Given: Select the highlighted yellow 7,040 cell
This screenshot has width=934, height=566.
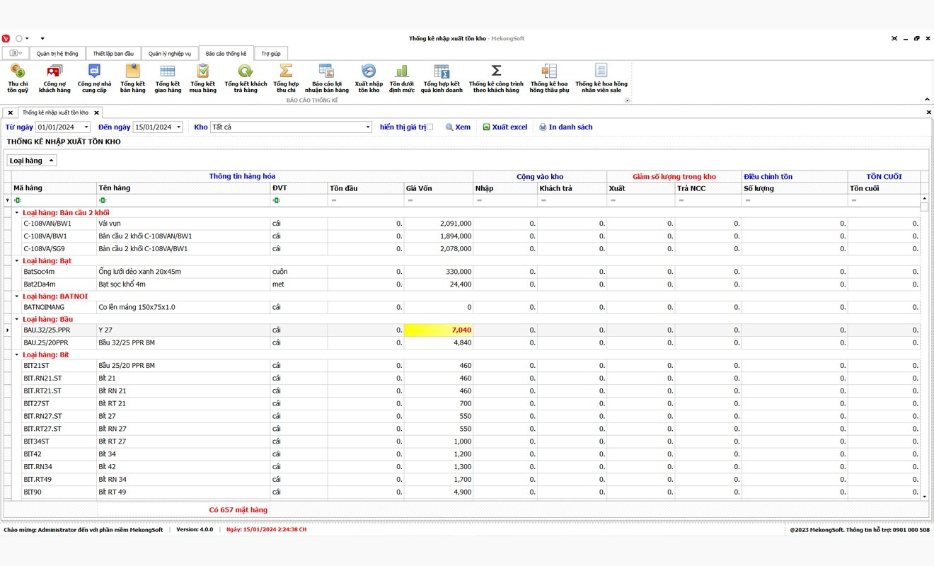Looking at the screenshot, I should coord(438,330).
